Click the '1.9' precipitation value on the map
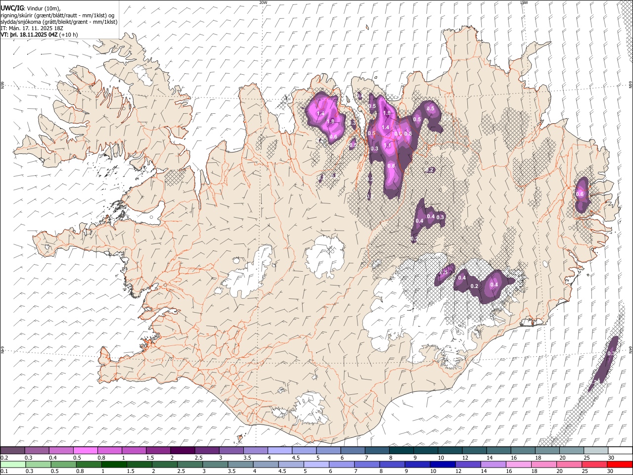The height and width of the screenshot is (475, 633). click(387, 113)
